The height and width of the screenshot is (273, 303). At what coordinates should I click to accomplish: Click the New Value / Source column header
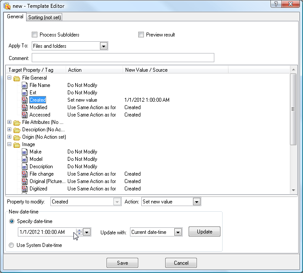click(176, 70)
